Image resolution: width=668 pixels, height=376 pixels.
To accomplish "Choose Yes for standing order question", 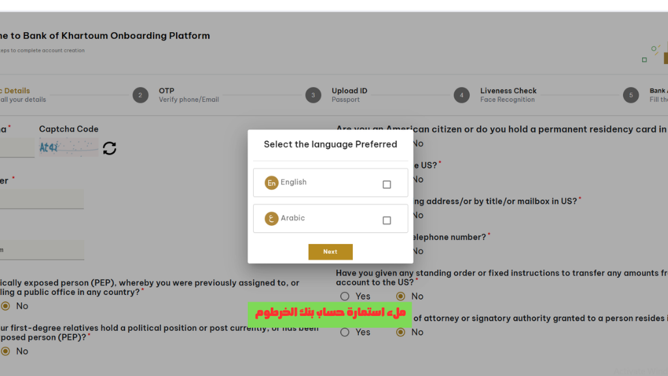I will (x=344, y=296).
